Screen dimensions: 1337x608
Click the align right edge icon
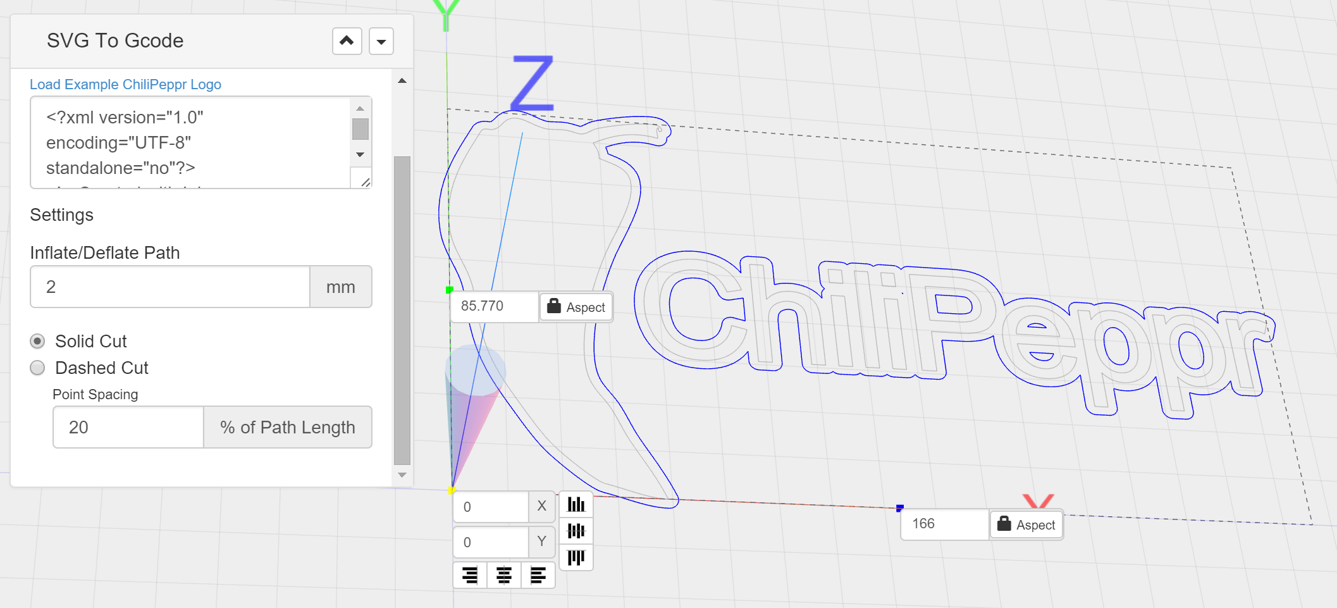tap(470, 575)
